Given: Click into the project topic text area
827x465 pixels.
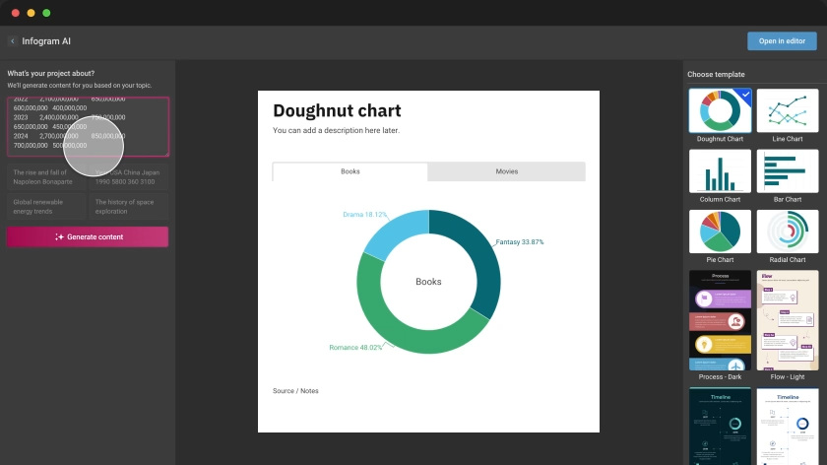Looking at the screenshot, I should (x=88, y=127).
